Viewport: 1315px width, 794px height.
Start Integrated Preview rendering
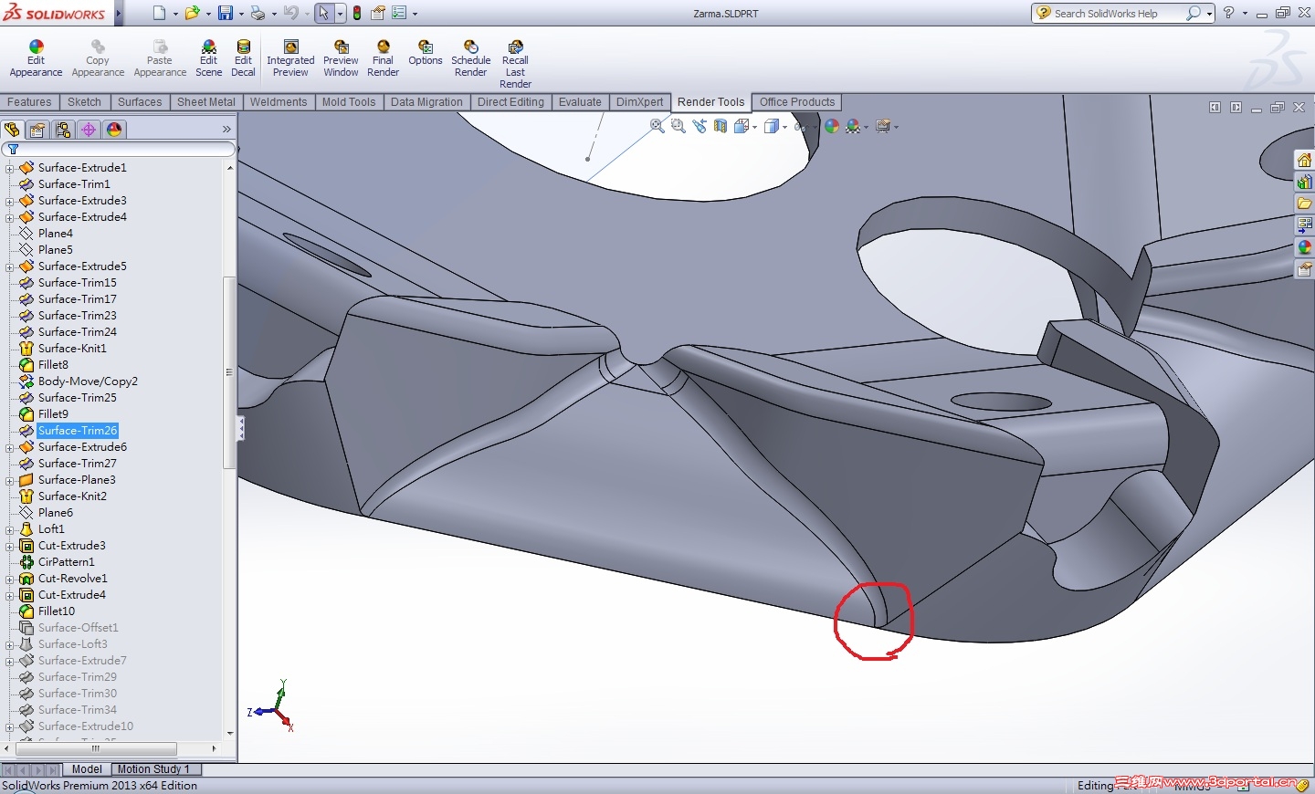(290, 58)
